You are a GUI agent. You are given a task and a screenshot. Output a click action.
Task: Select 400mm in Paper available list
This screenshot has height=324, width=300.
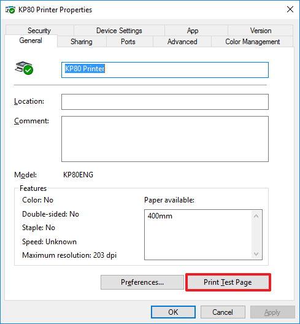click(x=160, y=216)
